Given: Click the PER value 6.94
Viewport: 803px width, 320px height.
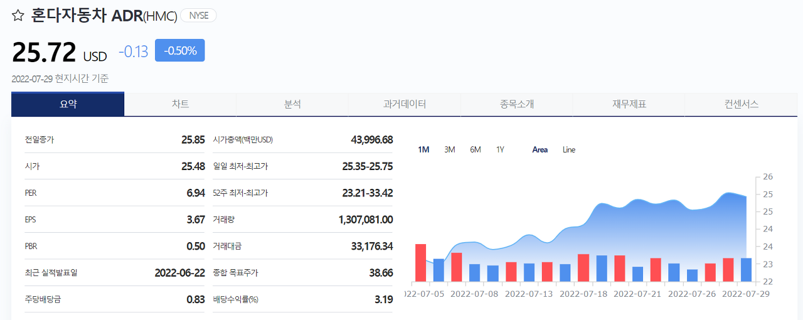Looking at the screenshot, I should coord(196,193).
